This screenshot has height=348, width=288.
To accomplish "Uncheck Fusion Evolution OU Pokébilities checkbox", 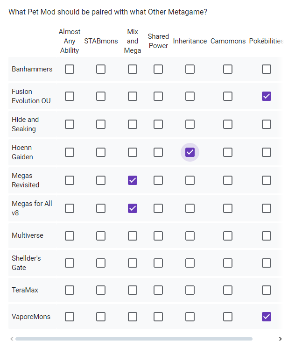I will [x=266, y=96].
